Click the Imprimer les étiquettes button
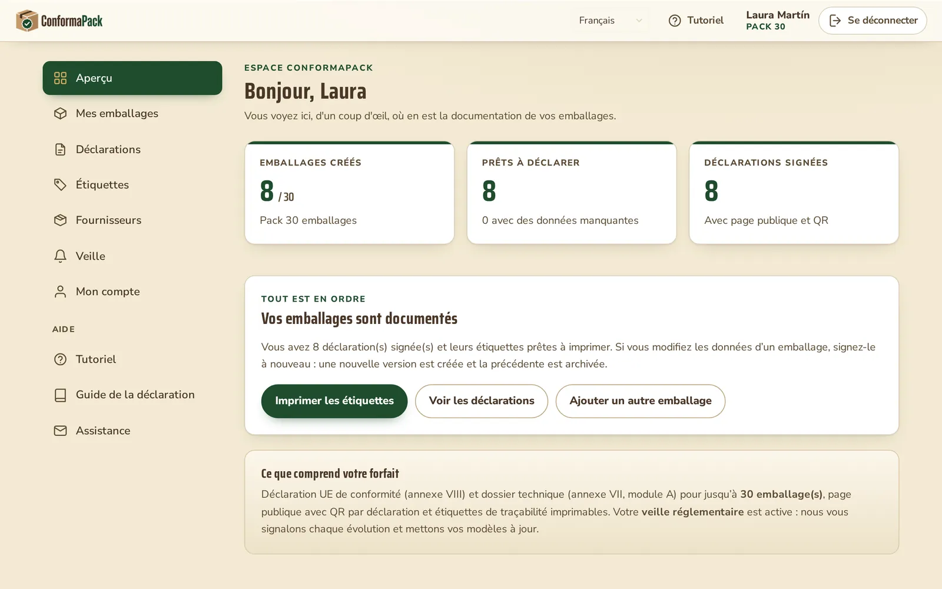 pyautogui.click(x=334, y=401)
